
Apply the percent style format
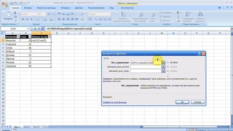pos(96,19)
